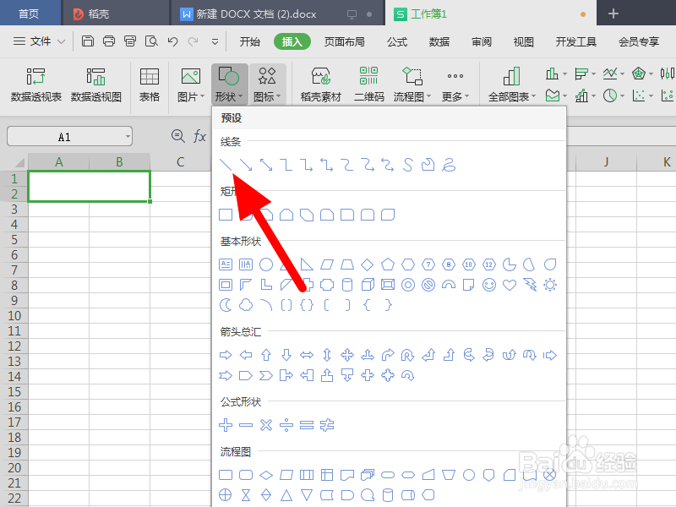Open the 图片 picture dropdown
The image size is (676, 507).
(191, 84)
